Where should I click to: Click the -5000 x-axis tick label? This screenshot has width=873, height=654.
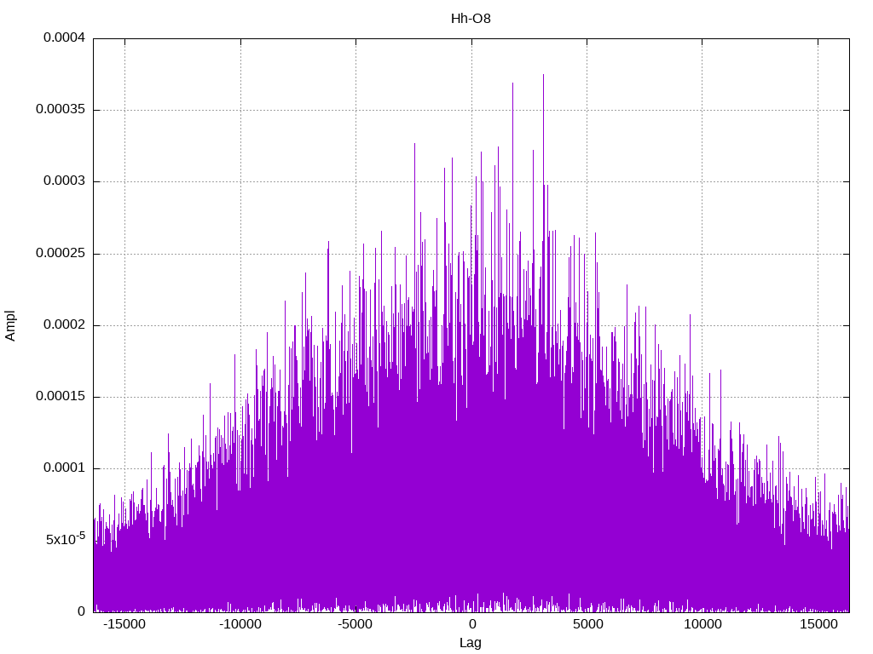tap(356, 624)
